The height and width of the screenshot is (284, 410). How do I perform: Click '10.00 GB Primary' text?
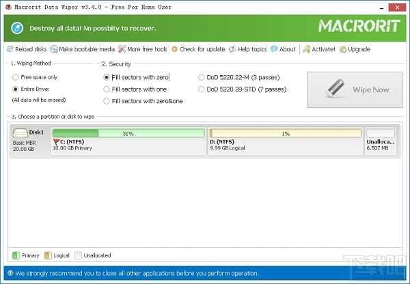click(72, 148)
